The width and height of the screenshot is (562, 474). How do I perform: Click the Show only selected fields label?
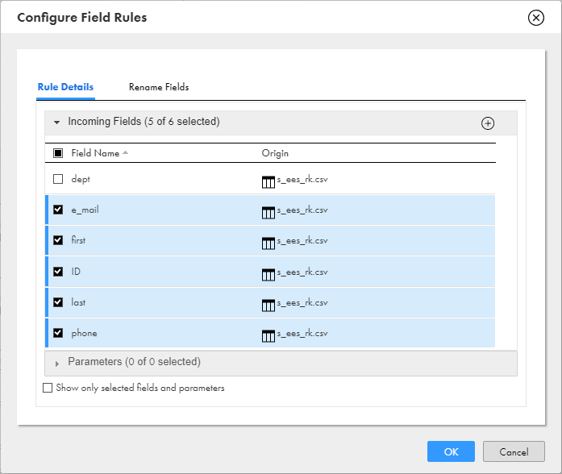pos(140,388)
